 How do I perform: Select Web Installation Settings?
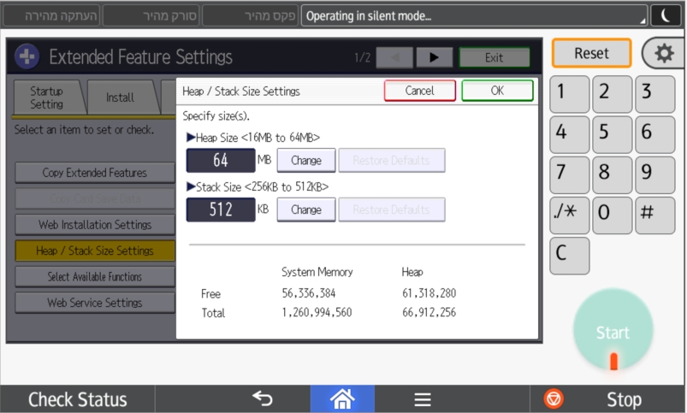(94, 225)
